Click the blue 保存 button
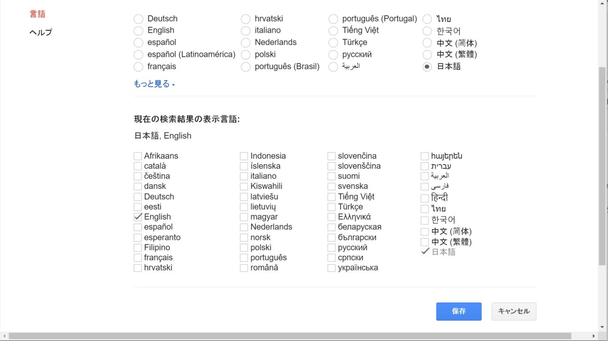 pyautogui.click(x=458, y=312)
